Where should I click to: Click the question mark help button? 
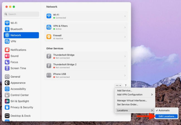126,86
